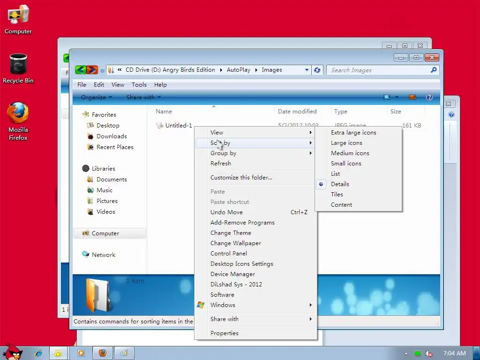
Task: Select Computer in the navigation pane
Action: point(110,233)
